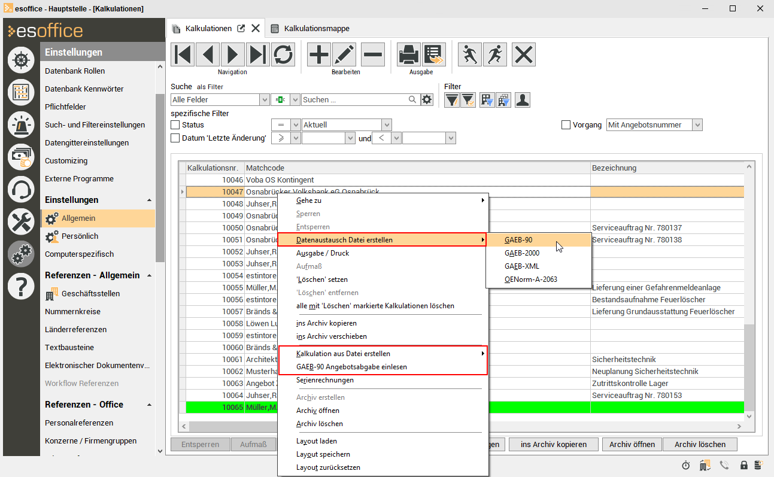Screen dimensions: 774x477
Task: Click Archiv löschen button
Action: 700,445
